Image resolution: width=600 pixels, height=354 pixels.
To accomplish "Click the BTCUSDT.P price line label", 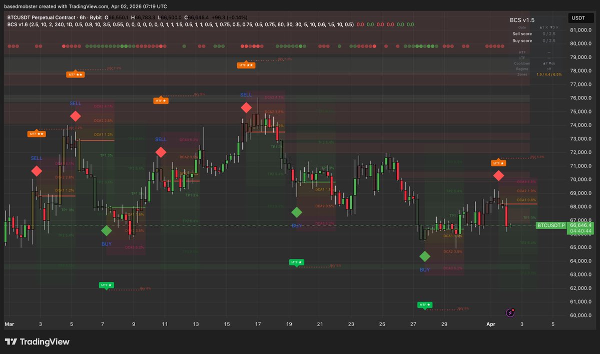I will click(551, 225).
